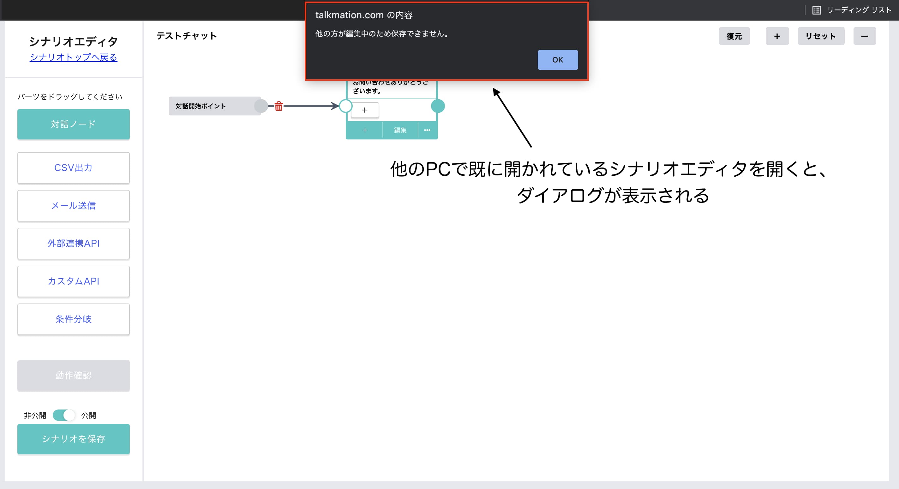
Task: Zoom out with the − toolbar button
Action: tap(865, 36)
